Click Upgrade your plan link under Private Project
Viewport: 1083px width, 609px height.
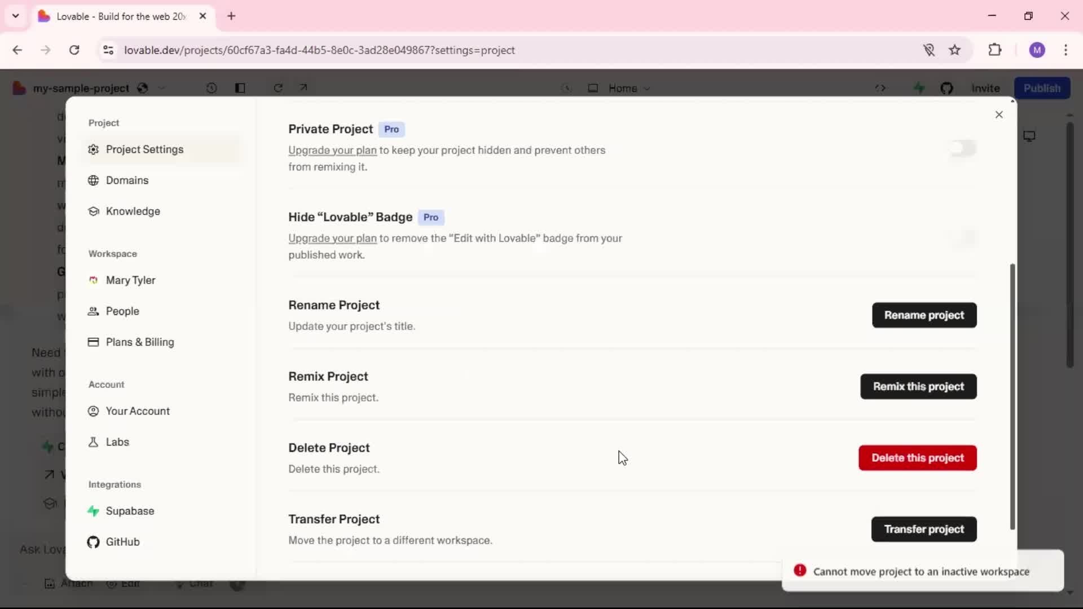click(332, 151)
